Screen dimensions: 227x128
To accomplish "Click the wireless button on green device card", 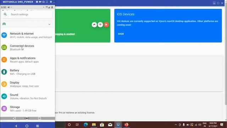I will pyautogui.click(x=100, y=25).
